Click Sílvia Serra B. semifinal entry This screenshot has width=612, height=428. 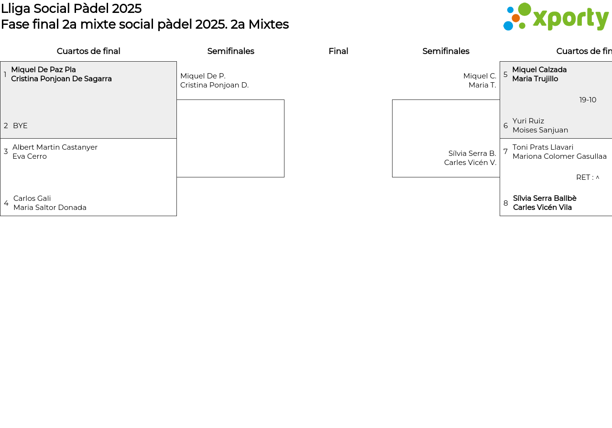[470, 158]
